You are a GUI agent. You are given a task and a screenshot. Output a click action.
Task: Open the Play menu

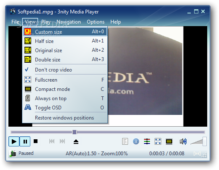coord(46,22)
